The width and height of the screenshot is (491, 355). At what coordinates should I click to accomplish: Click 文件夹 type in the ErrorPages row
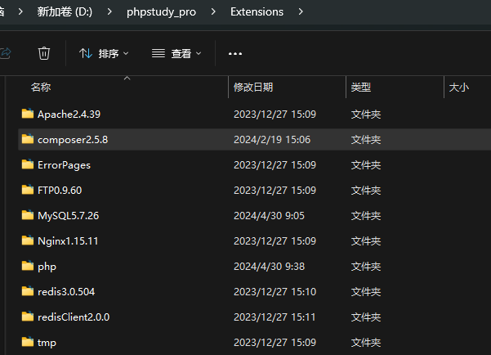(x=366, y=165)
